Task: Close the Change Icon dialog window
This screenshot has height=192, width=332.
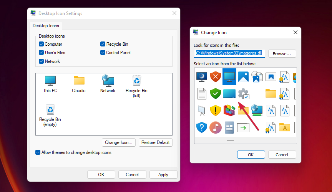Action: tap(295, 32)
